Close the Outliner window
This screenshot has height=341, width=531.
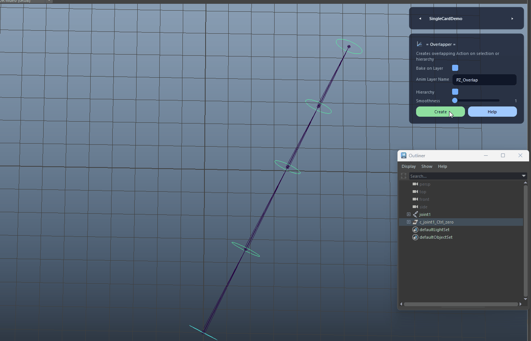[520, 155]
